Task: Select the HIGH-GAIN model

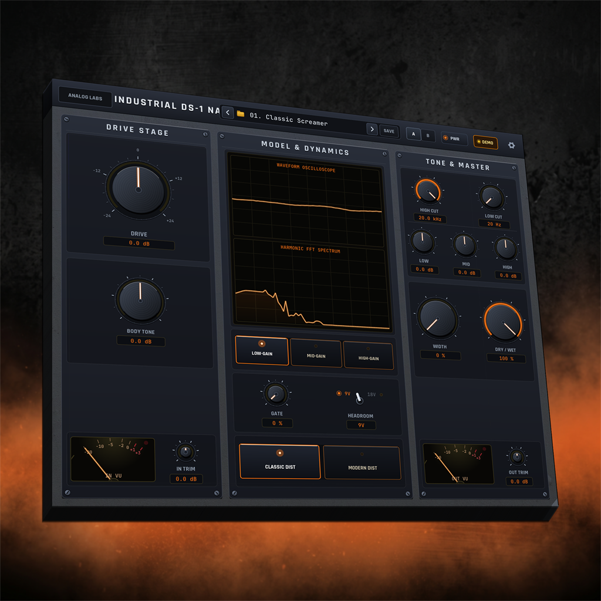Action: 369,355
